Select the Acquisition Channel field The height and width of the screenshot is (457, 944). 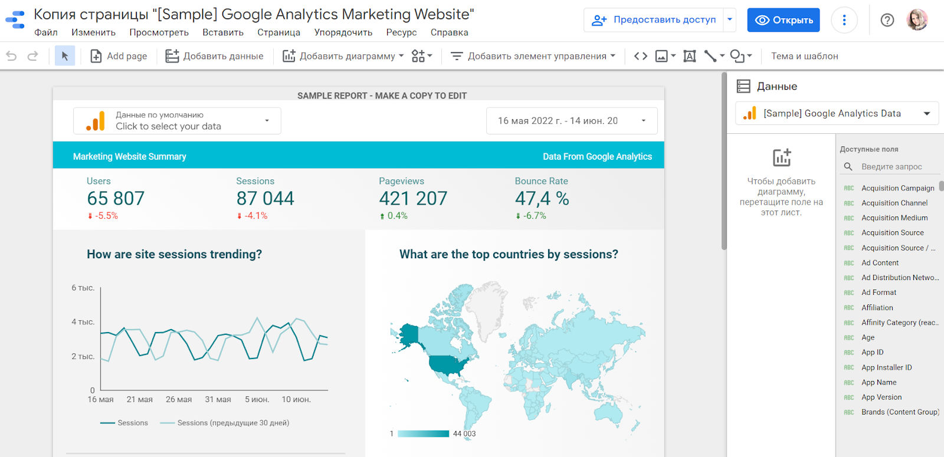click(x=894, y=203)
